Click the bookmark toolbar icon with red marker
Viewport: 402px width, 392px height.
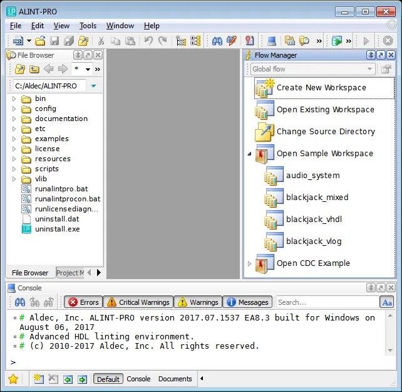pyautogui.click(x=249, y=41)
